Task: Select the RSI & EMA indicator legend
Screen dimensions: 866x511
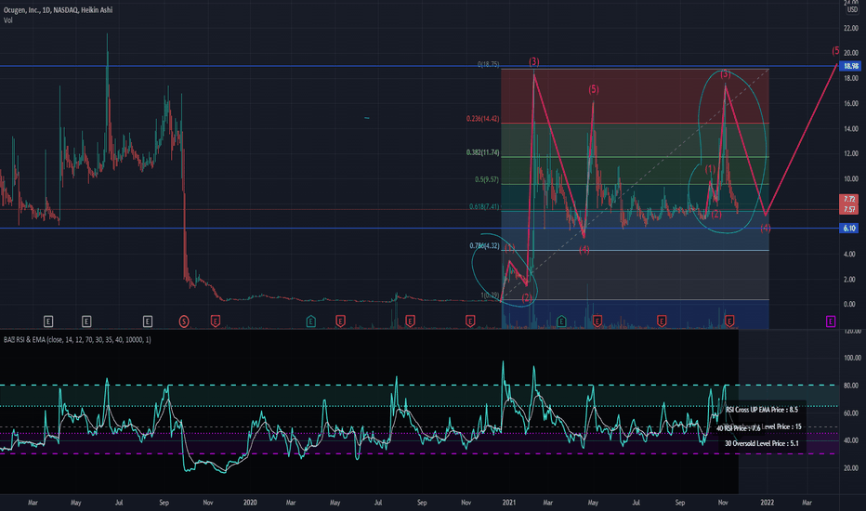Action: pos(77,340)
